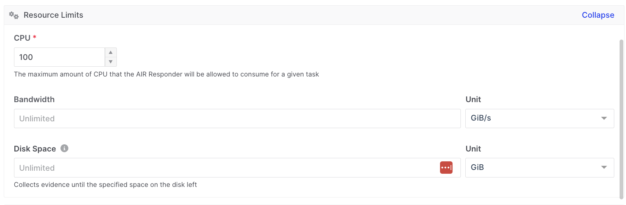Click the Resource Limits header title

point(53,15)
